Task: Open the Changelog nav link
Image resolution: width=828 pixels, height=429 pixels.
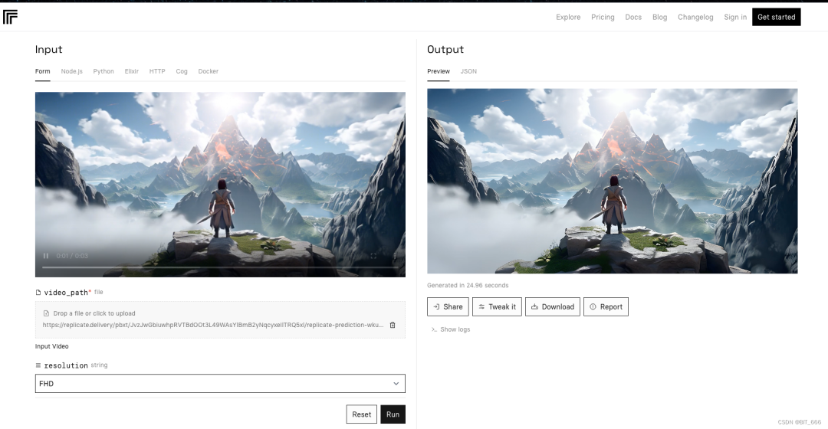Action: pyautogui.click(x=695, y=17)
